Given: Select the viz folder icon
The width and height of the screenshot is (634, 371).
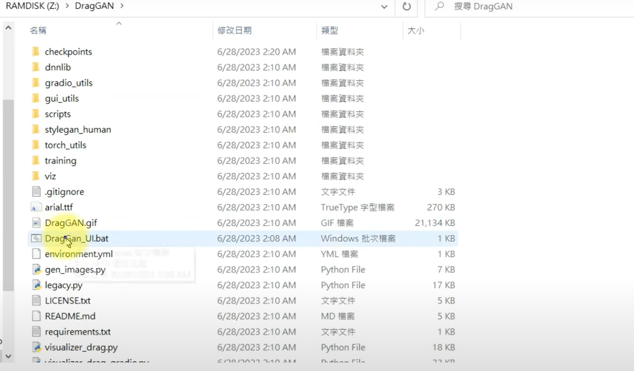Looking at the screenshot, I should pyautogui.click(x=36, y=176).
